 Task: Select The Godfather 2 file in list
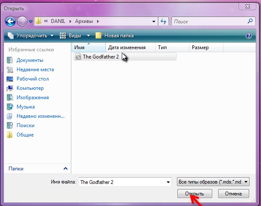[x=125, y=57]
